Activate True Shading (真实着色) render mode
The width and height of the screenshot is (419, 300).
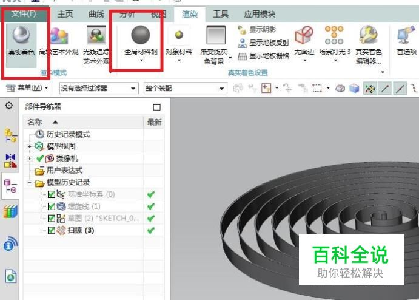[21, 45]
